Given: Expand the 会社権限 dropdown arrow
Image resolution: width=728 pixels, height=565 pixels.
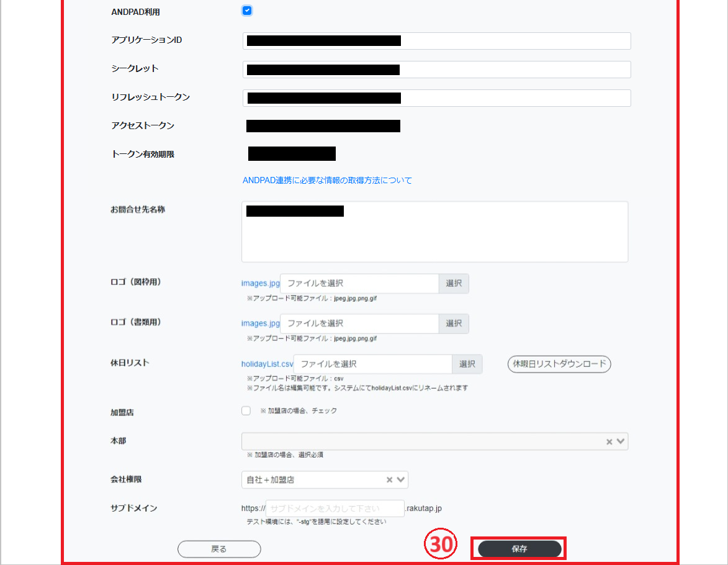Looking at the screenshot, I should (401, 479).
